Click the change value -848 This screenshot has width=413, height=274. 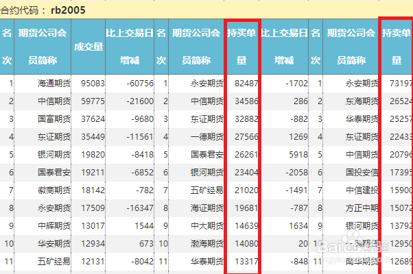click(299, 262)
